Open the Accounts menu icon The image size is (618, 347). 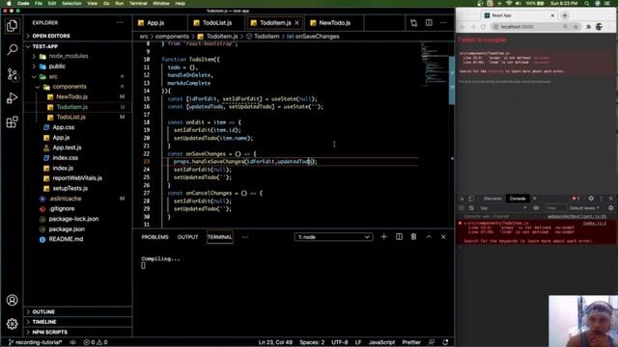[x=12, y=300]
